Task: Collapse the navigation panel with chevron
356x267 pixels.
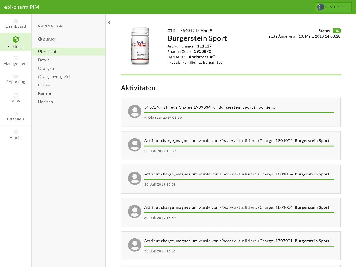Action: [x=109, y=23]
